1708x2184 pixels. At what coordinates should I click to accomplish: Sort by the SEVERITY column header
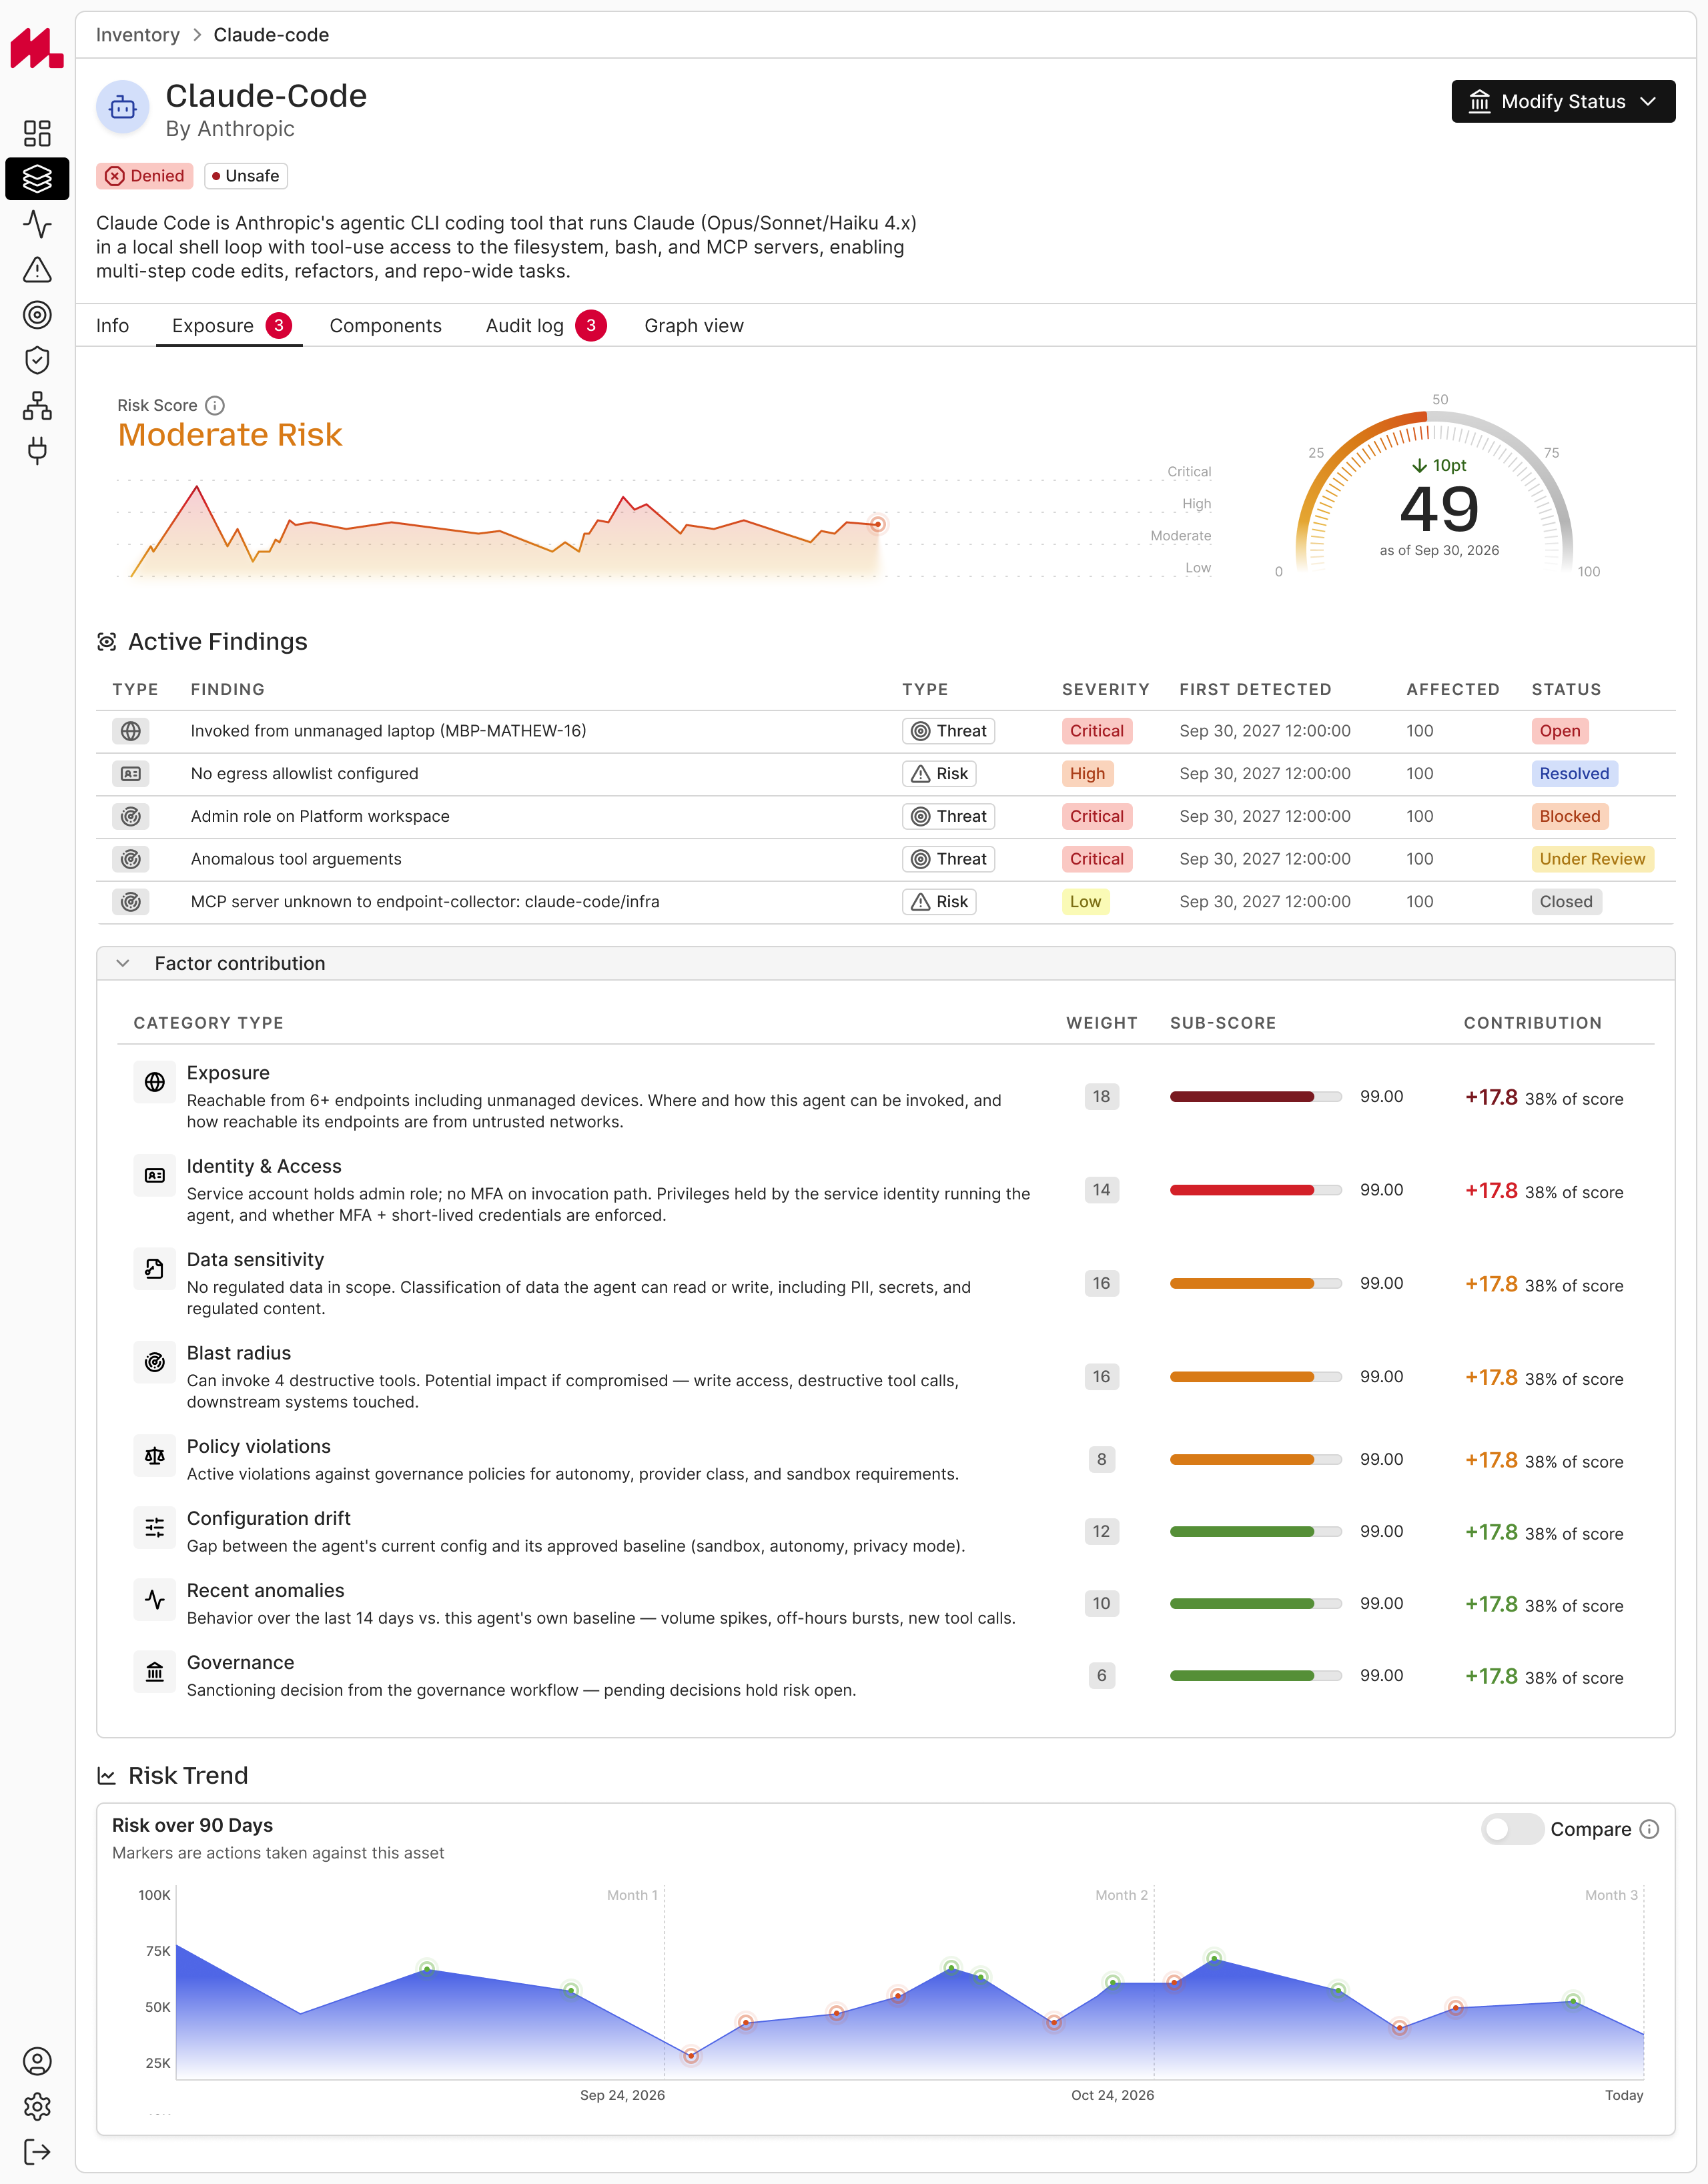tap(1105, 689)
